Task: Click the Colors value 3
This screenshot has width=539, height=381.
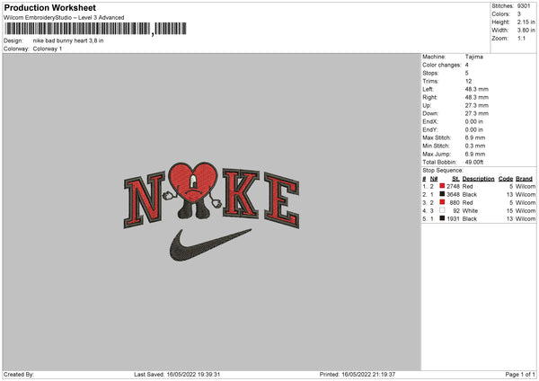Action: (x=519, y=14)
